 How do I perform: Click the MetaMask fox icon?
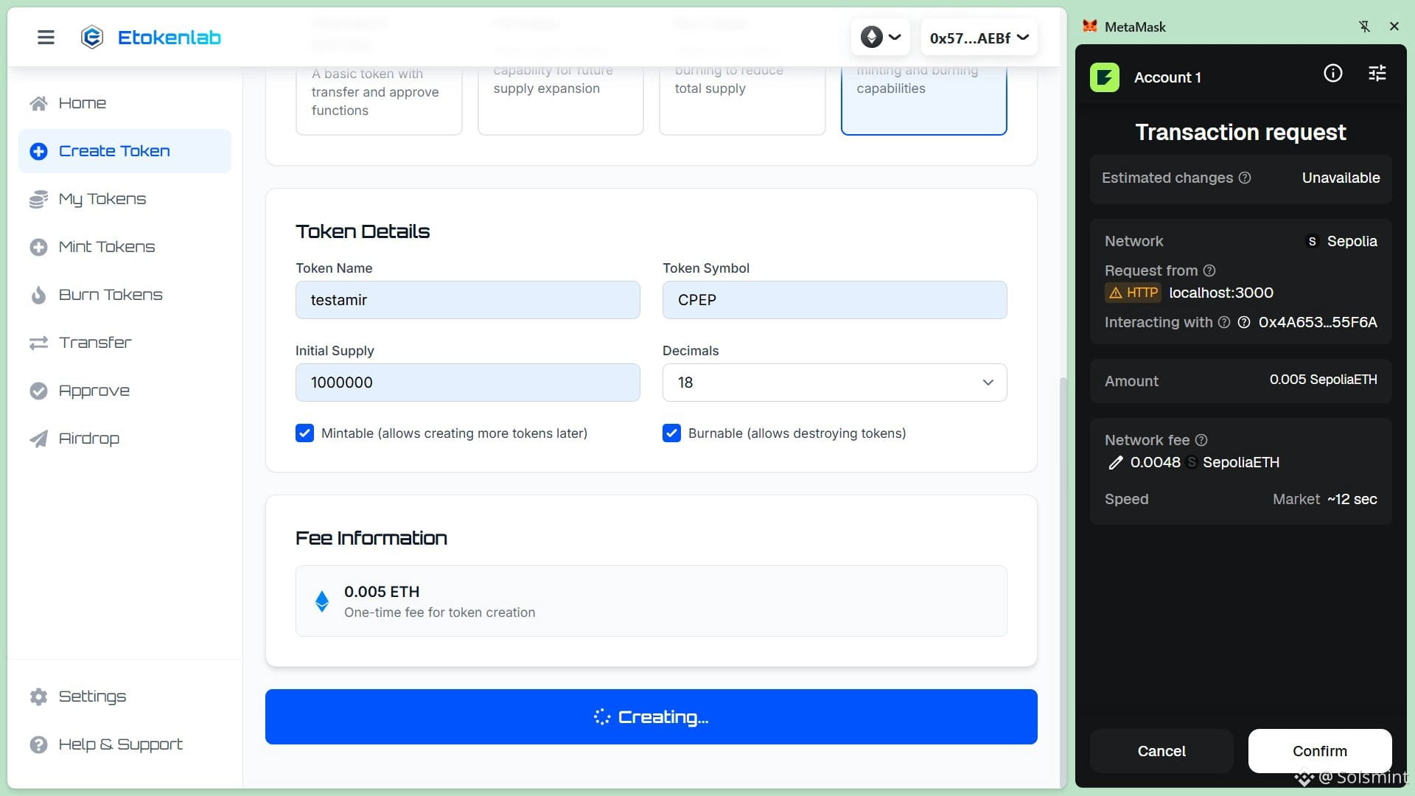tap(1090, 27)
